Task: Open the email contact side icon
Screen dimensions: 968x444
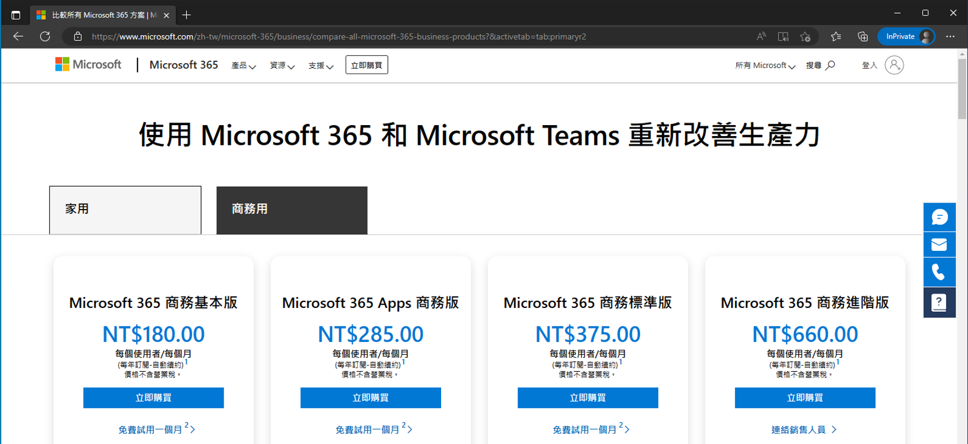Action: click(939, 245)
